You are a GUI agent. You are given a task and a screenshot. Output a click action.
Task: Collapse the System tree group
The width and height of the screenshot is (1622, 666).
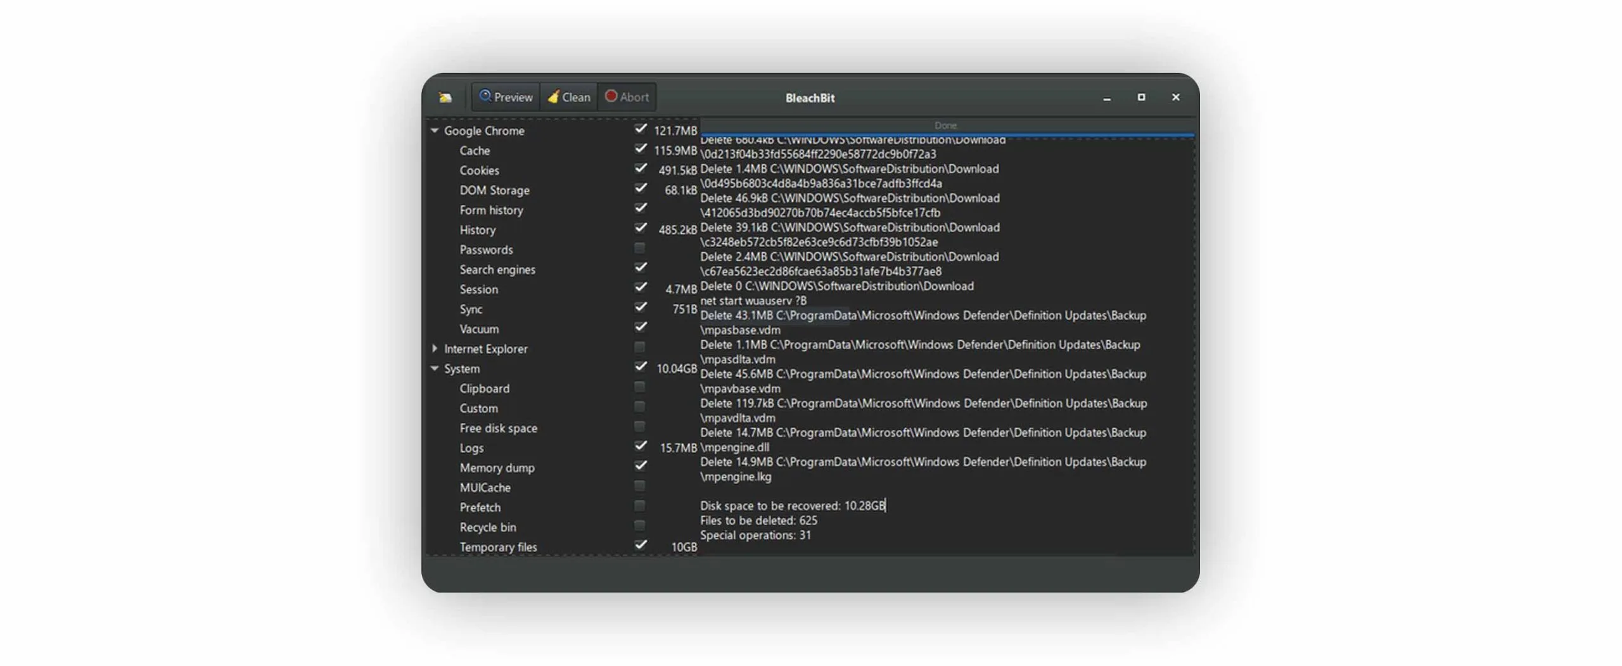(x=435, y=368)
